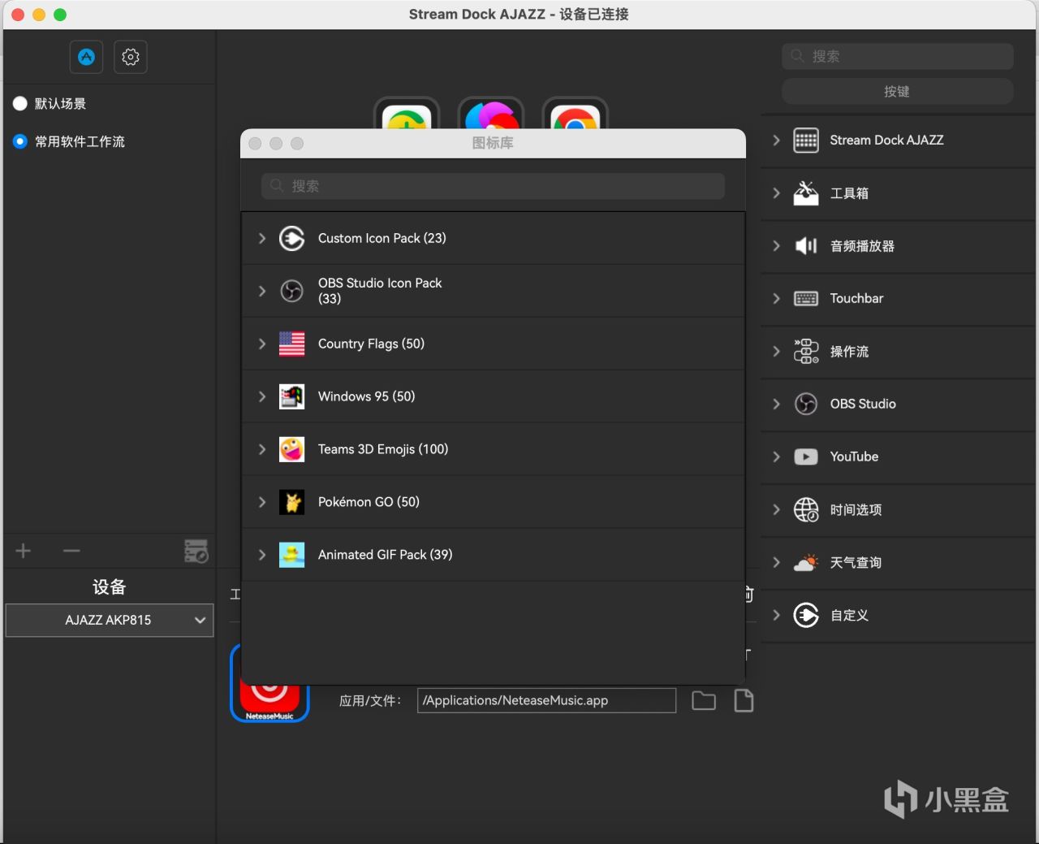This screenshot has height=844, width=1039.
Task: Expand the Windows 95 pack chevron
Action: pyautogui.click(x=262, y=396)
